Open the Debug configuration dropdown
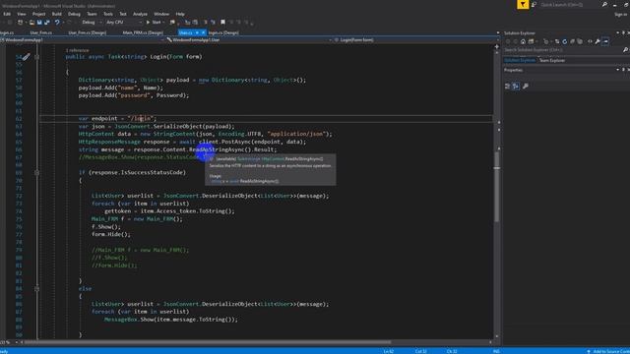Image resolution: width=630 pixels, height=354 pixels. click(x=92, y=23)
